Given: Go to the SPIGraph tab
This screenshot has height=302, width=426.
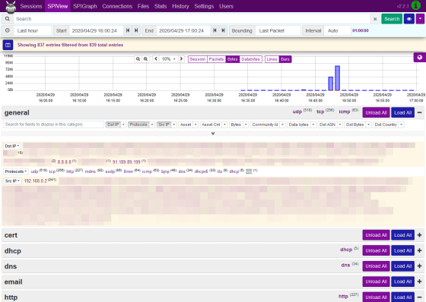Looking at the screenshot, I should (x=85, y=6).
